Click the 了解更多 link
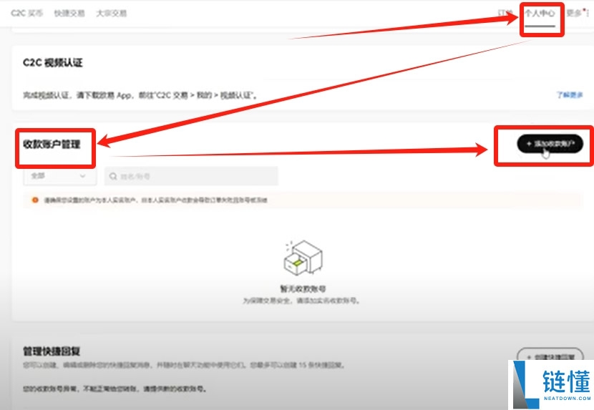 pyautogui.click(x=570, y=94)
